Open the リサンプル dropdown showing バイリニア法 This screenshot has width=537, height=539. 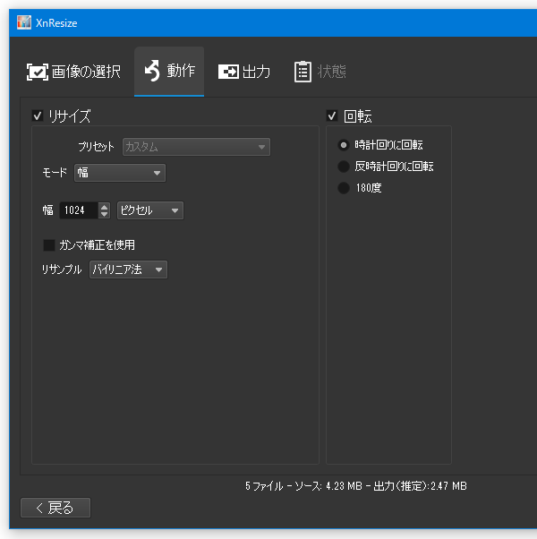pos(128,269)
